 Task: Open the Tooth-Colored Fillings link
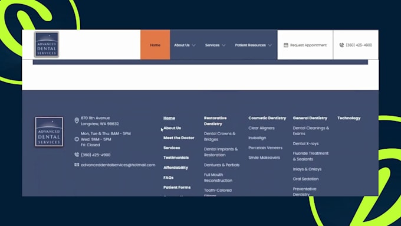click(218, 192)
